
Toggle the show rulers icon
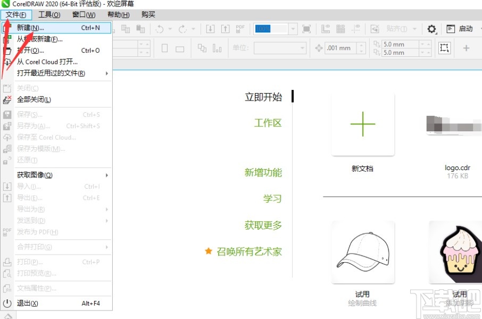[x=325, y=29]
